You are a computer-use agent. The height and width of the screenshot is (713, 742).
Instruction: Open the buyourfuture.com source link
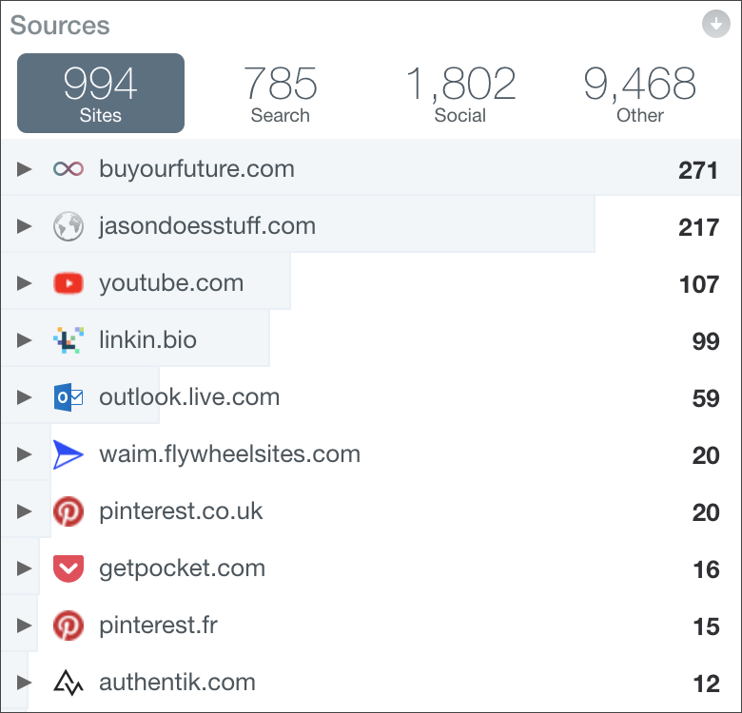(x=197, y=169)
